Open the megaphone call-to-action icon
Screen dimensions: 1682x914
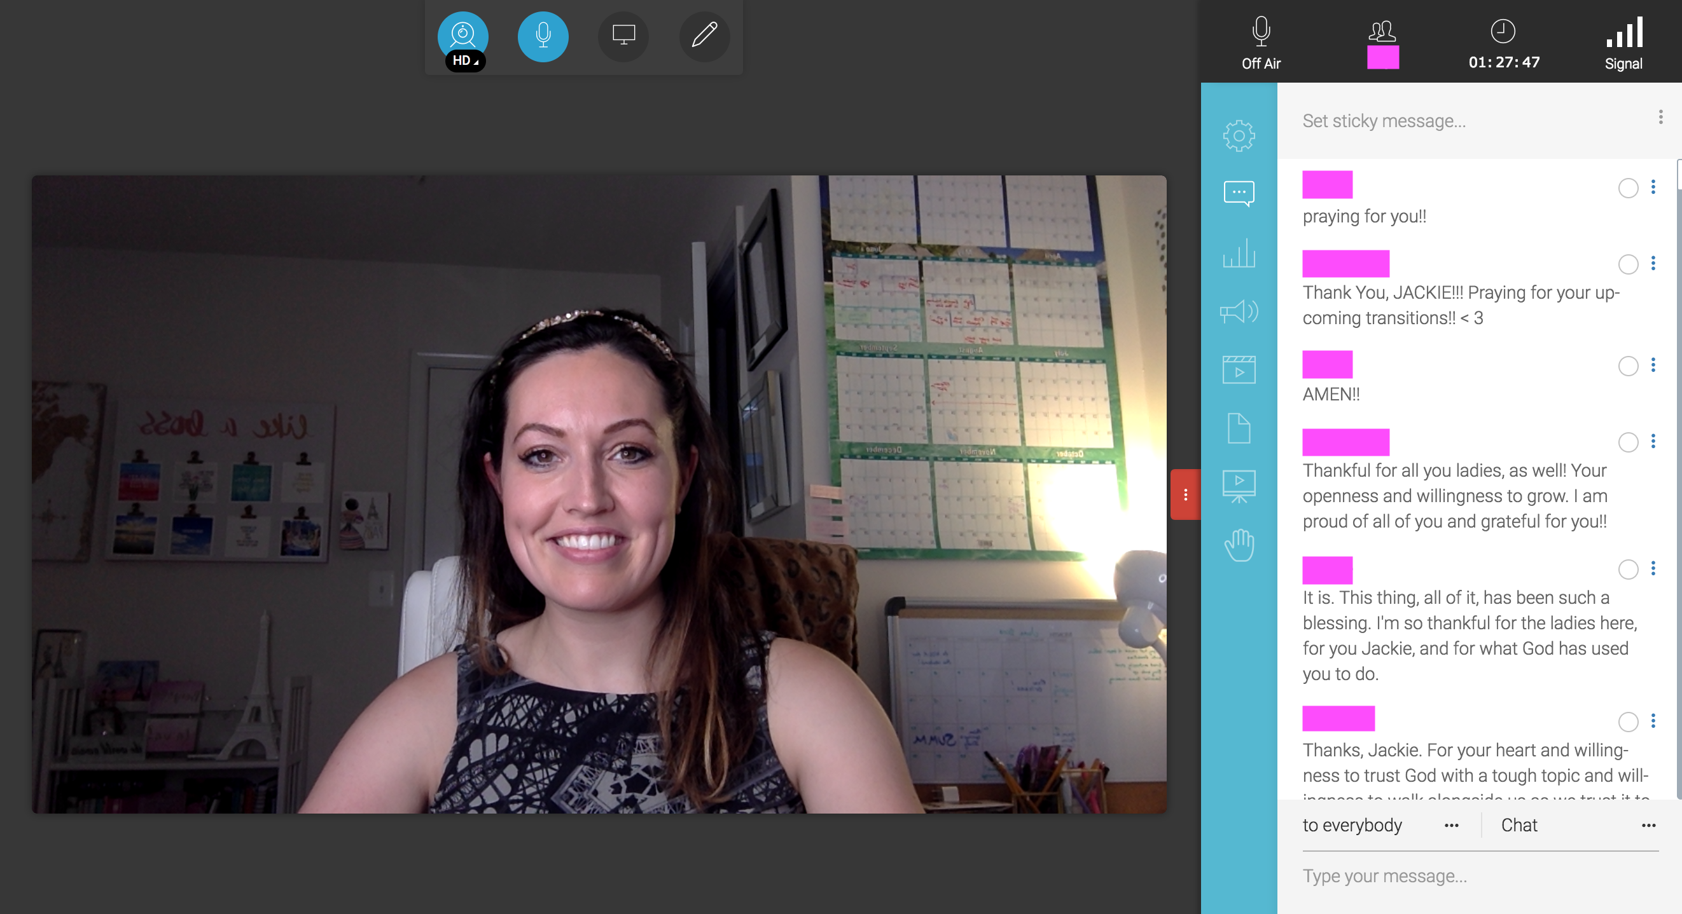point(1238,312)
